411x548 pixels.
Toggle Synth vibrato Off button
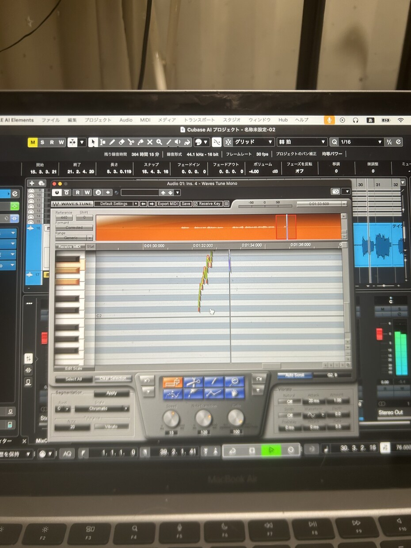pos(290,415)
